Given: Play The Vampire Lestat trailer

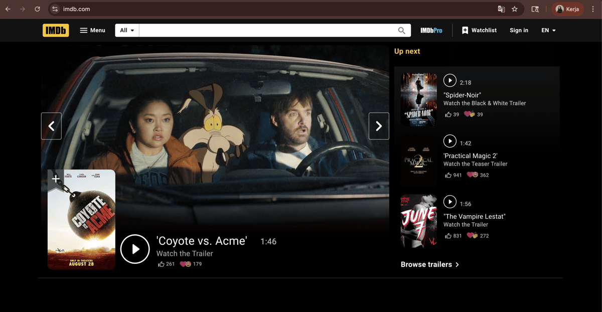Looking at the screenshot, I should [x=450, y=202].
